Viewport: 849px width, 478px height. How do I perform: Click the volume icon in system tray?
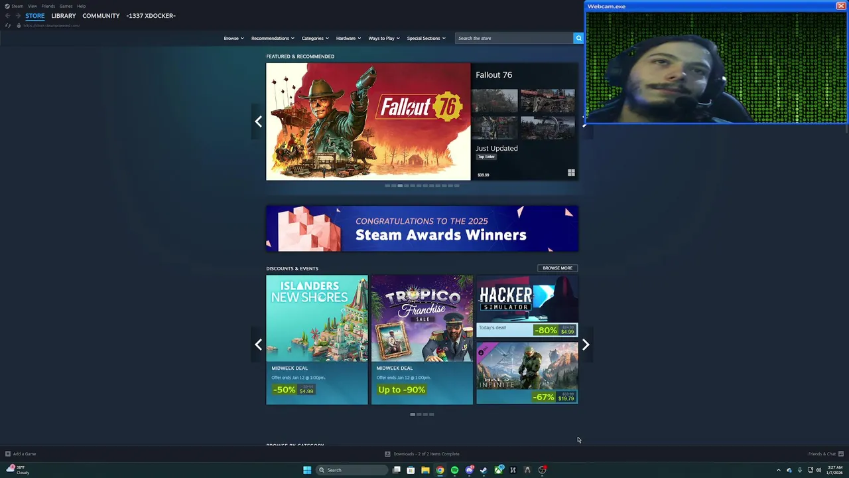click(818, 470)
